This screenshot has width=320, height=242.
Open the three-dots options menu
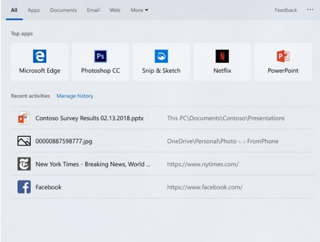pyautogui.click(x=310, y=10)
